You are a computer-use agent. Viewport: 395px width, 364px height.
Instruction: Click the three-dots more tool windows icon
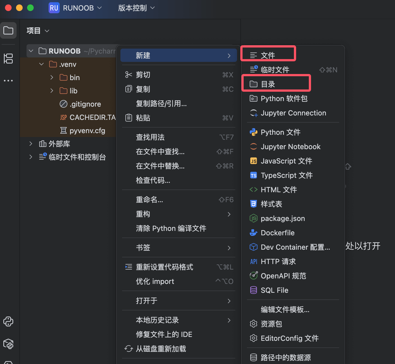8,81
